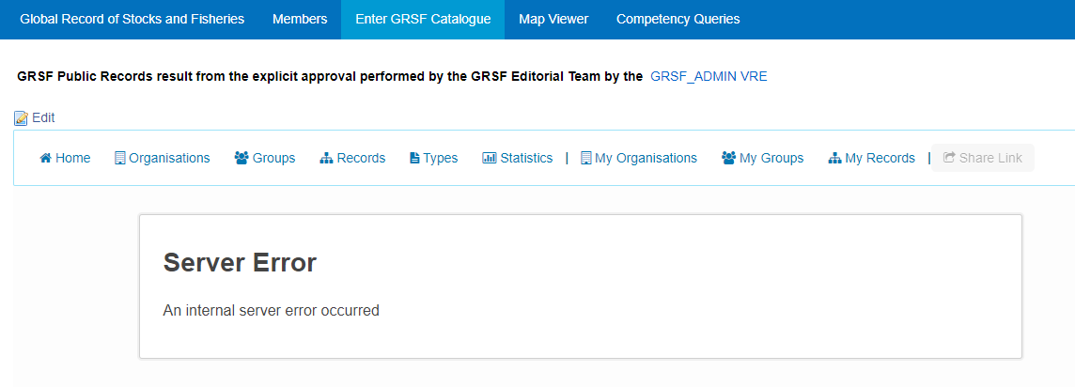This screenshot has height=387, width=1075.
Task: Click the internal server error message text
Action: click(x=272, y=310)
